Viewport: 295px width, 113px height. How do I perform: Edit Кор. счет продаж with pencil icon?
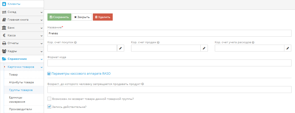(204, 48)
